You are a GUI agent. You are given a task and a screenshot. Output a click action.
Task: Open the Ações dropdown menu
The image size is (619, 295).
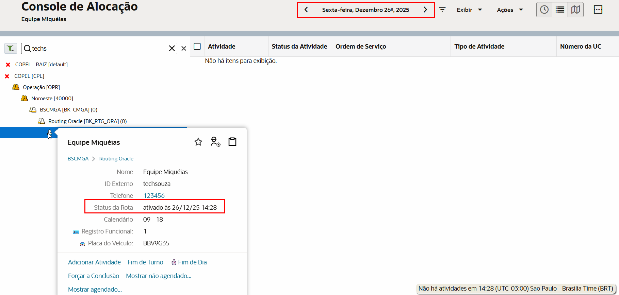point(509,10)
